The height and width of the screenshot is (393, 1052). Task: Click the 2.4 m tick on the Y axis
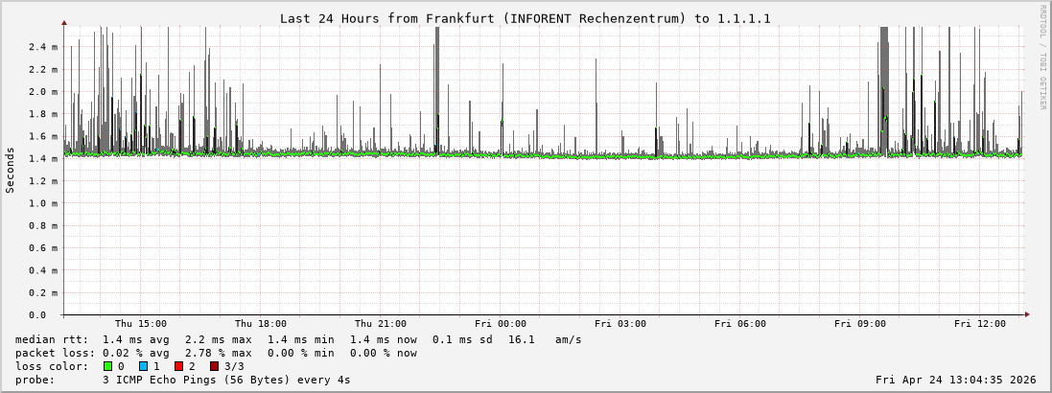[43, 47]
